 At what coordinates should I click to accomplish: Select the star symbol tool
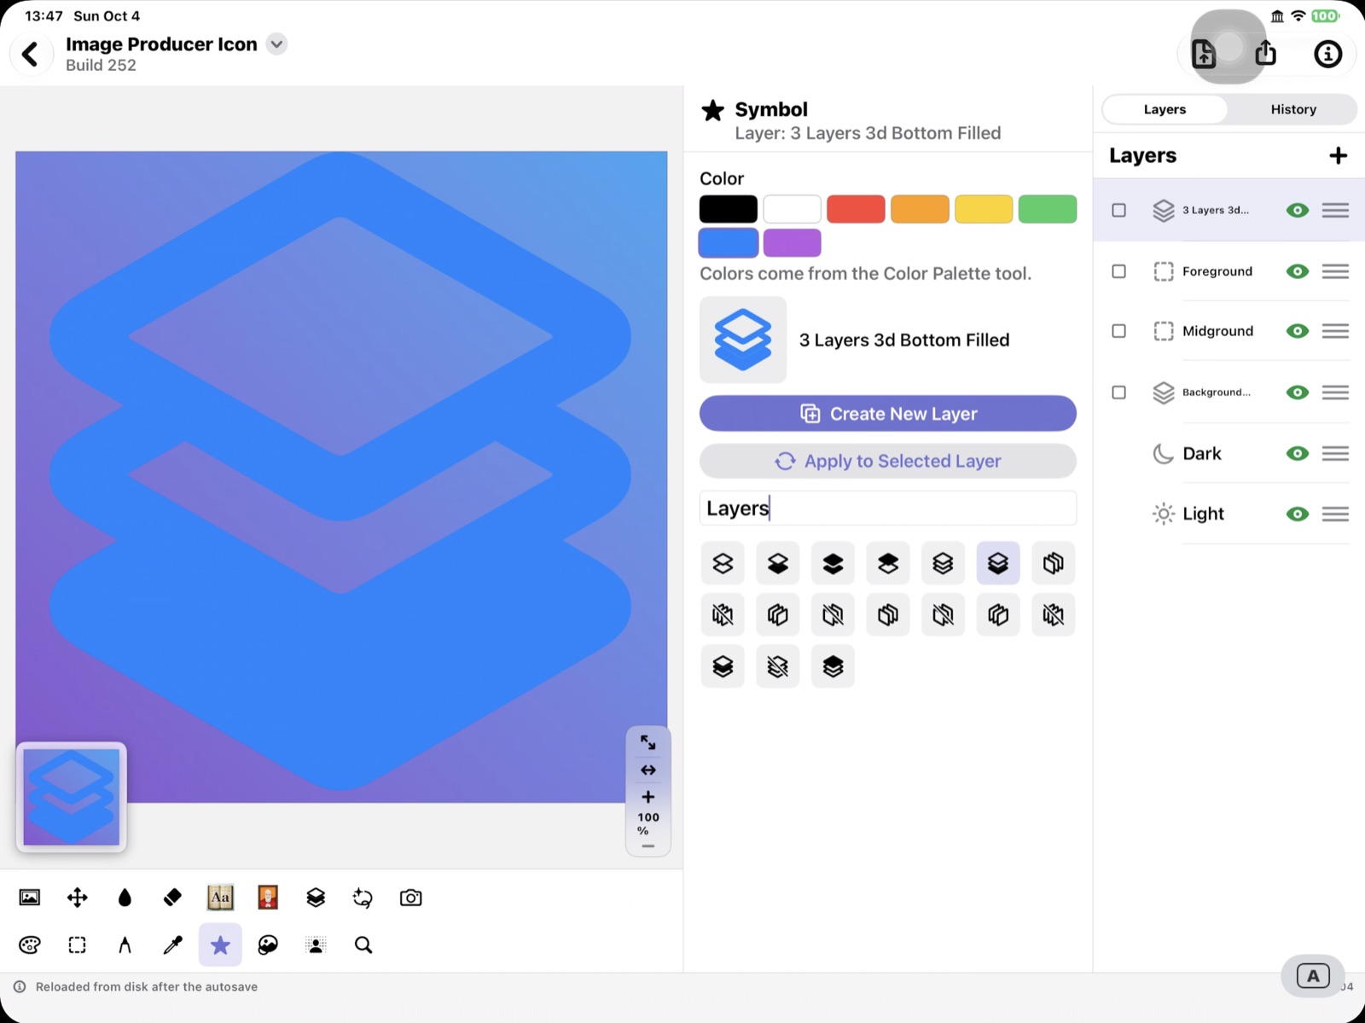pos(220,945)
